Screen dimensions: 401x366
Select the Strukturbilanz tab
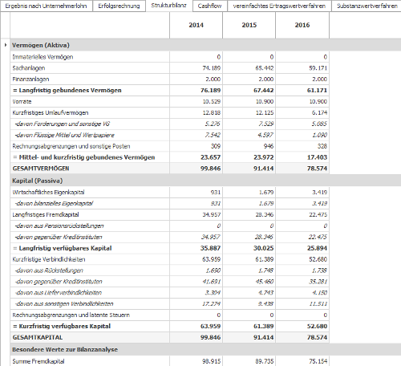click(x=168, y=6)
